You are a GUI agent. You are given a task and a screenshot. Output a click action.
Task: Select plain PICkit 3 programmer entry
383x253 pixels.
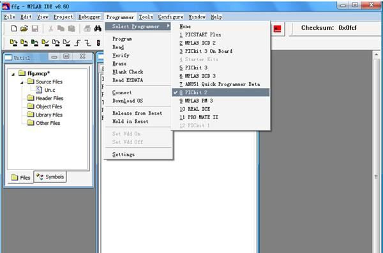click(x=221, y=68)
